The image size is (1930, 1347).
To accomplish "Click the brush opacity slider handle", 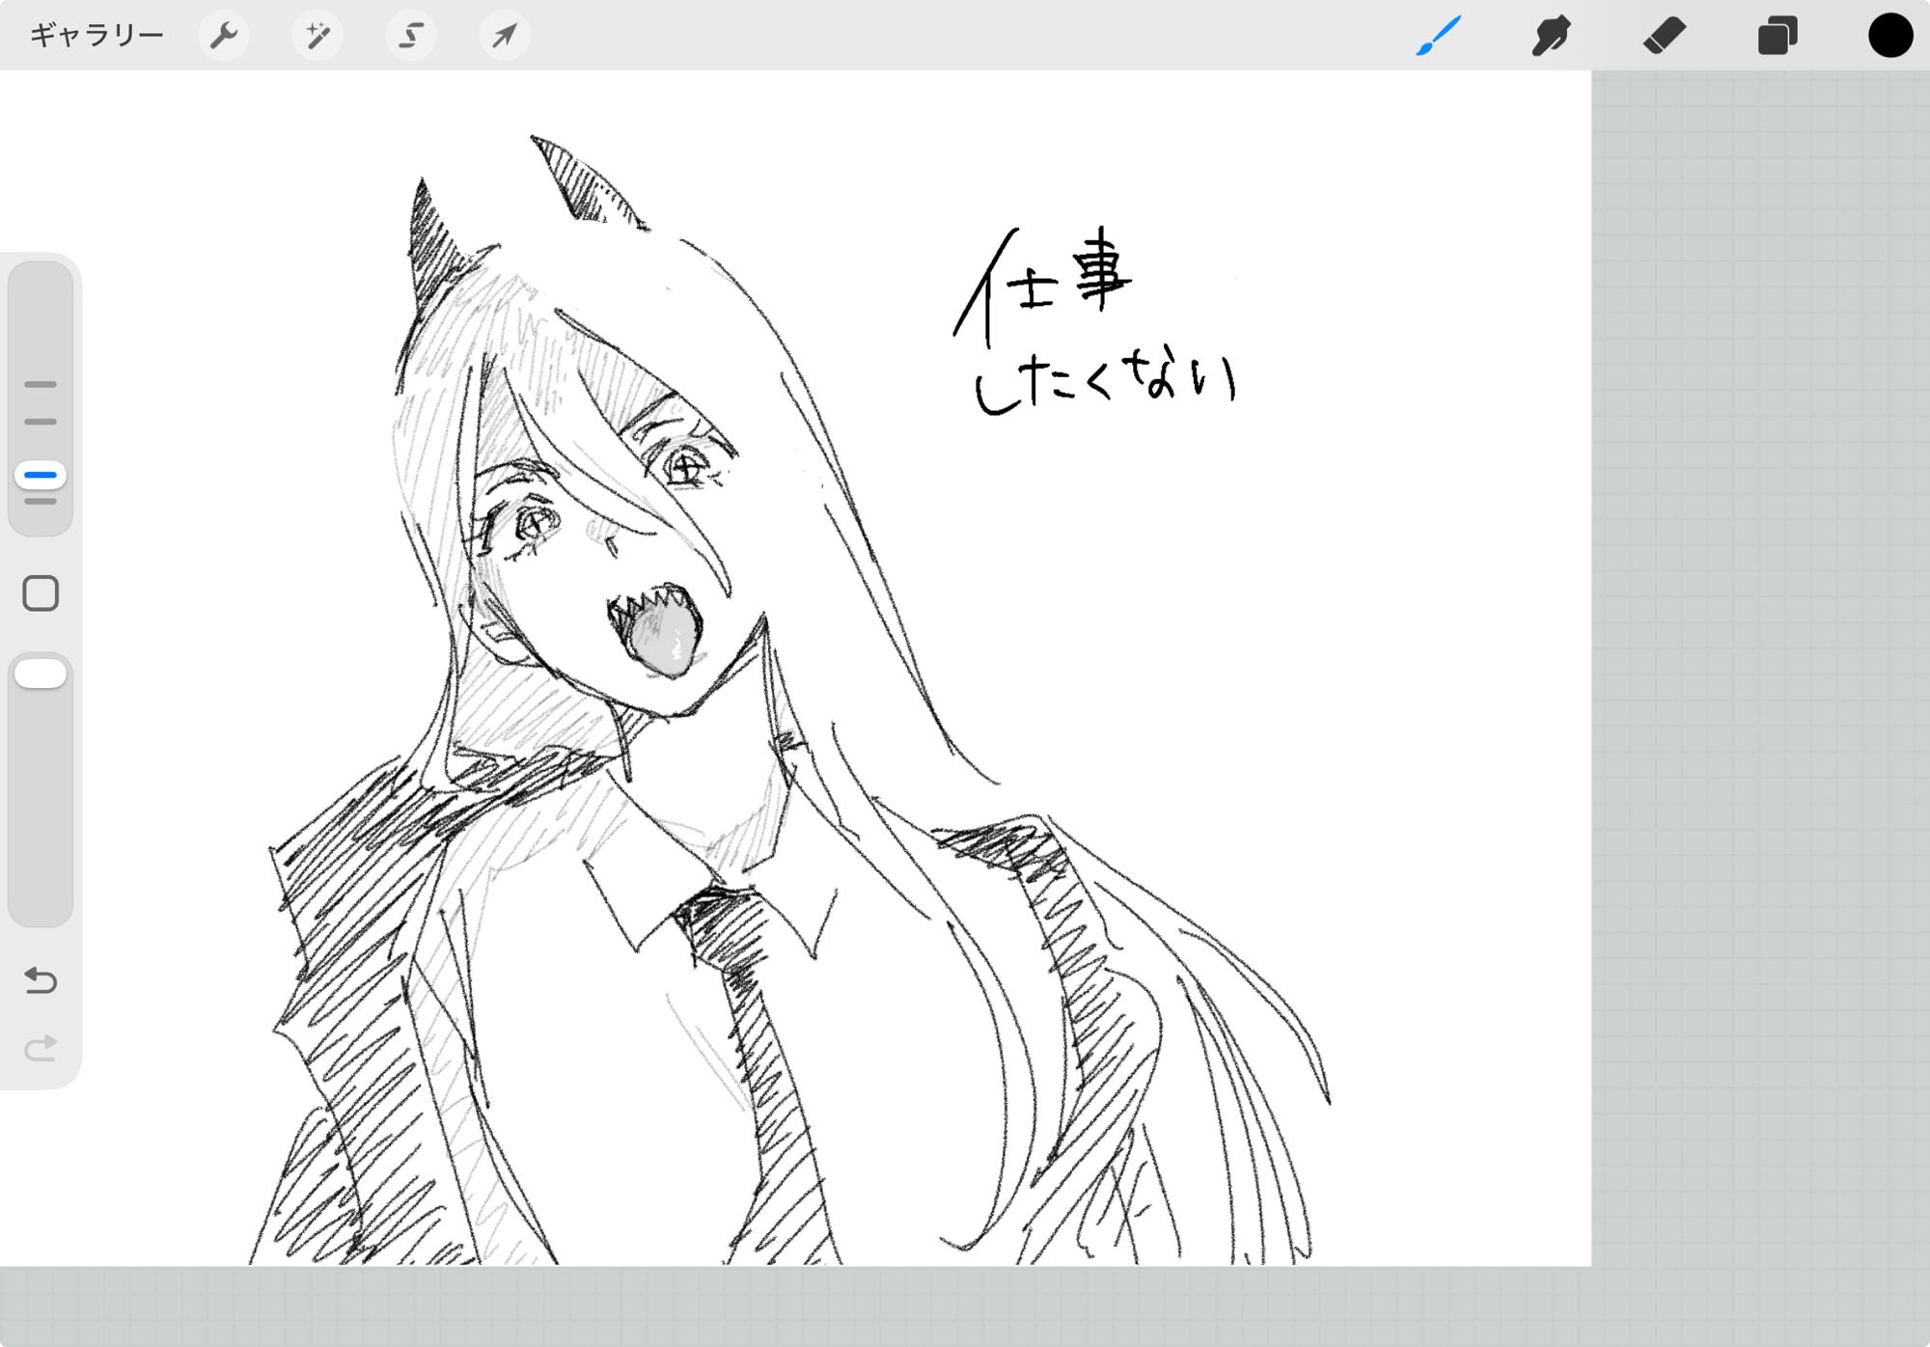I will [41, 673].
